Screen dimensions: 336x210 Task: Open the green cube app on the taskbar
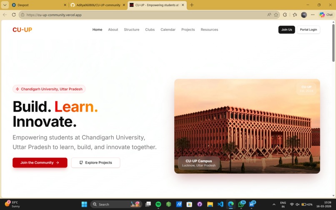(169, 204)
